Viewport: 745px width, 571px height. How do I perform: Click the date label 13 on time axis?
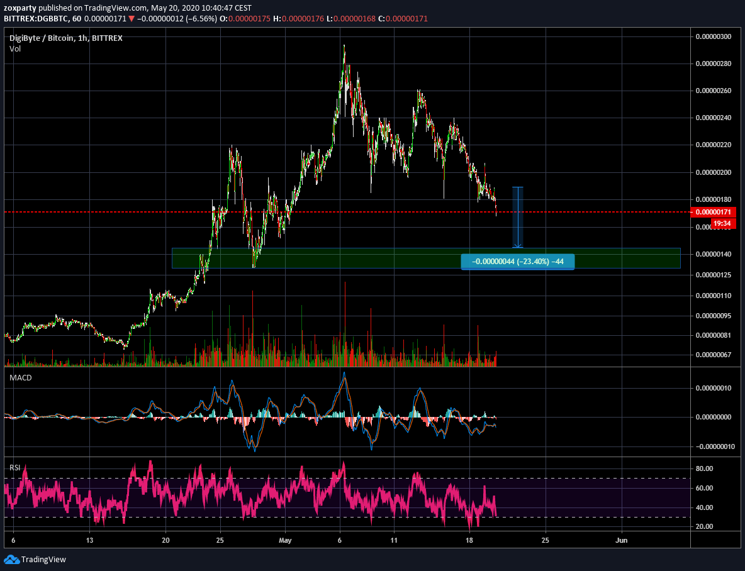pos(89,540)
